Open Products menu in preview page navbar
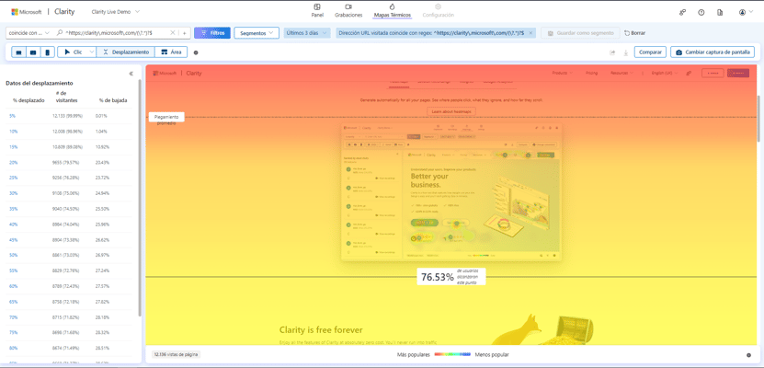 click(x=563, y=73)
